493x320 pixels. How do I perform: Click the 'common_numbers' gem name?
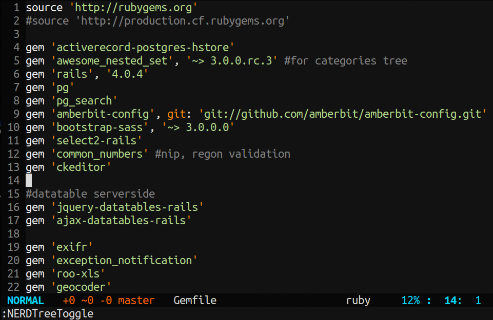point(100,154)
